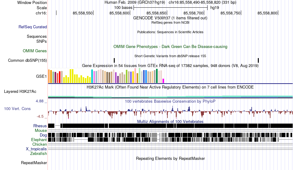Click the H3K27Ac Mark track title
Screen dimensions: 293x170
point(170,87)
